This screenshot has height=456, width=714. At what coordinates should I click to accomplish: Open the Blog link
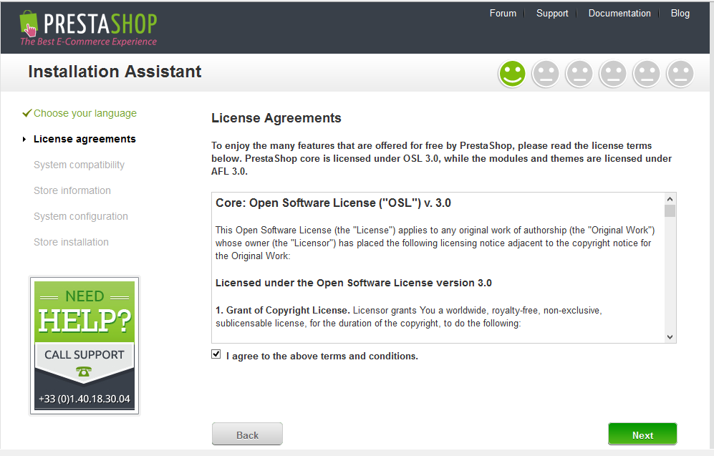(x=680, y=13)
